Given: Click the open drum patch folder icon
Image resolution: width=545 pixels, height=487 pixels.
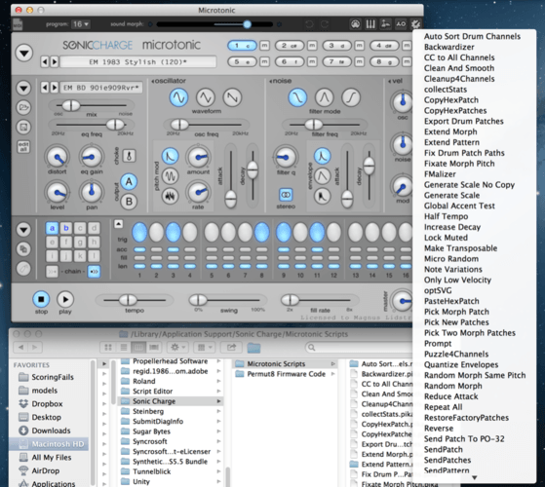Looking at the screenshot, I should 23,107.
